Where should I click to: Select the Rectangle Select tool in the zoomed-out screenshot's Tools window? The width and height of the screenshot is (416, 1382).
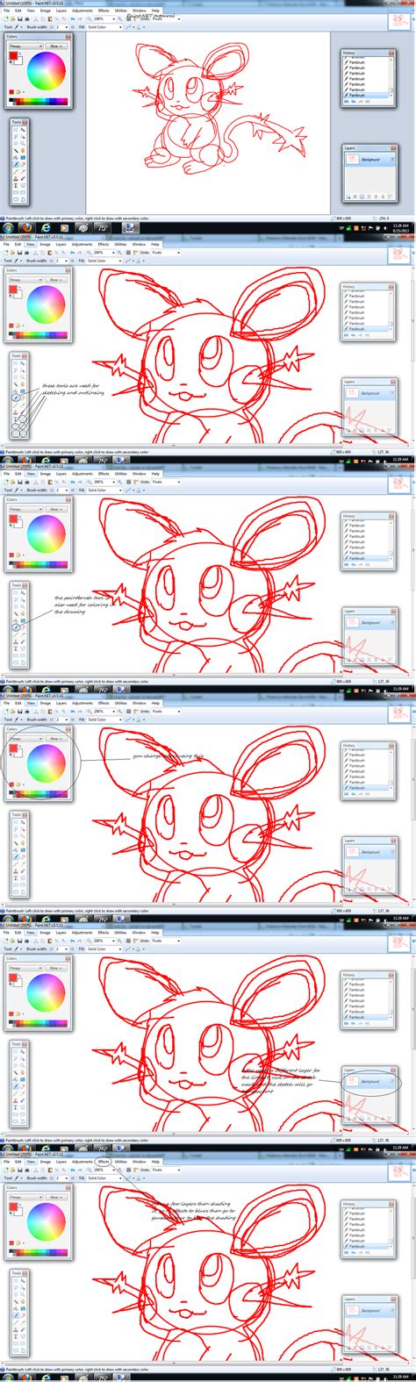(16, 130)
